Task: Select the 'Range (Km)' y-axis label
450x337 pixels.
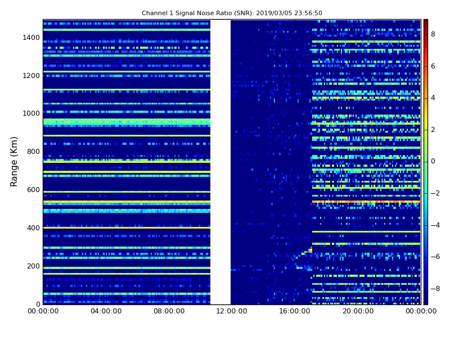Action: (13, 162)
